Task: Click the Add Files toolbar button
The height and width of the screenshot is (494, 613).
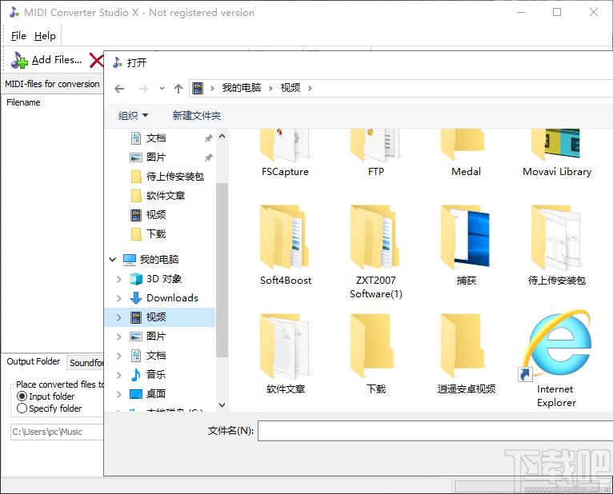Action: pos(46,60)
